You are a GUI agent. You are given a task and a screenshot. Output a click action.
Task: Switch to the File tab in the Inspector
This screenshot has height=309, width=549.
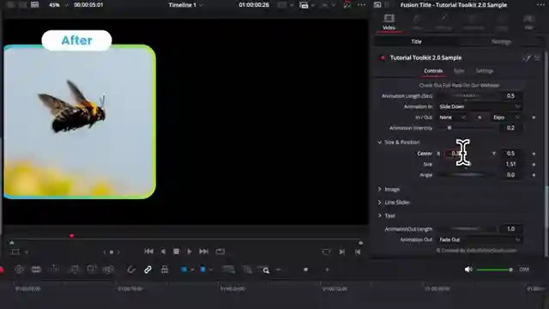tap(529, 21)
